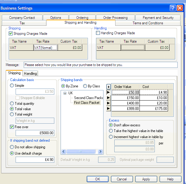This screenshot has width=186, height=184.
Task: Click the help question mark in title bar
Action: (x=173, y=8)
